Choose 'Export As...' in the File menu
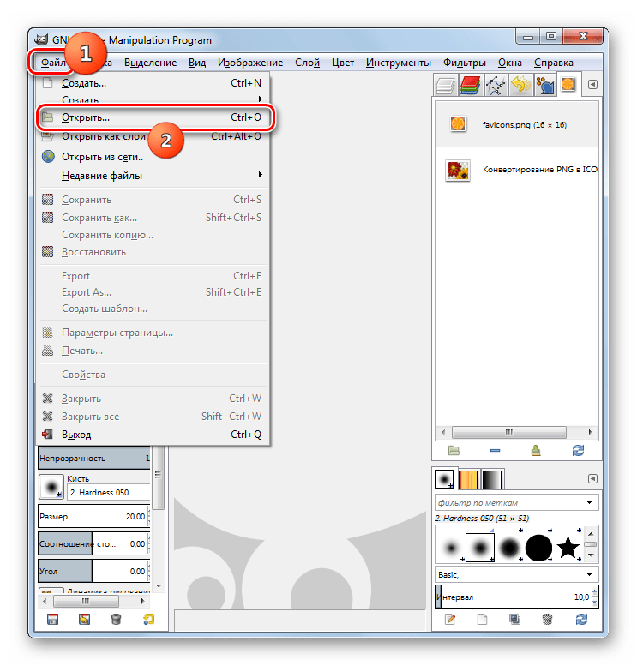This screenshot has height=666, width=637. pos(152,292)
